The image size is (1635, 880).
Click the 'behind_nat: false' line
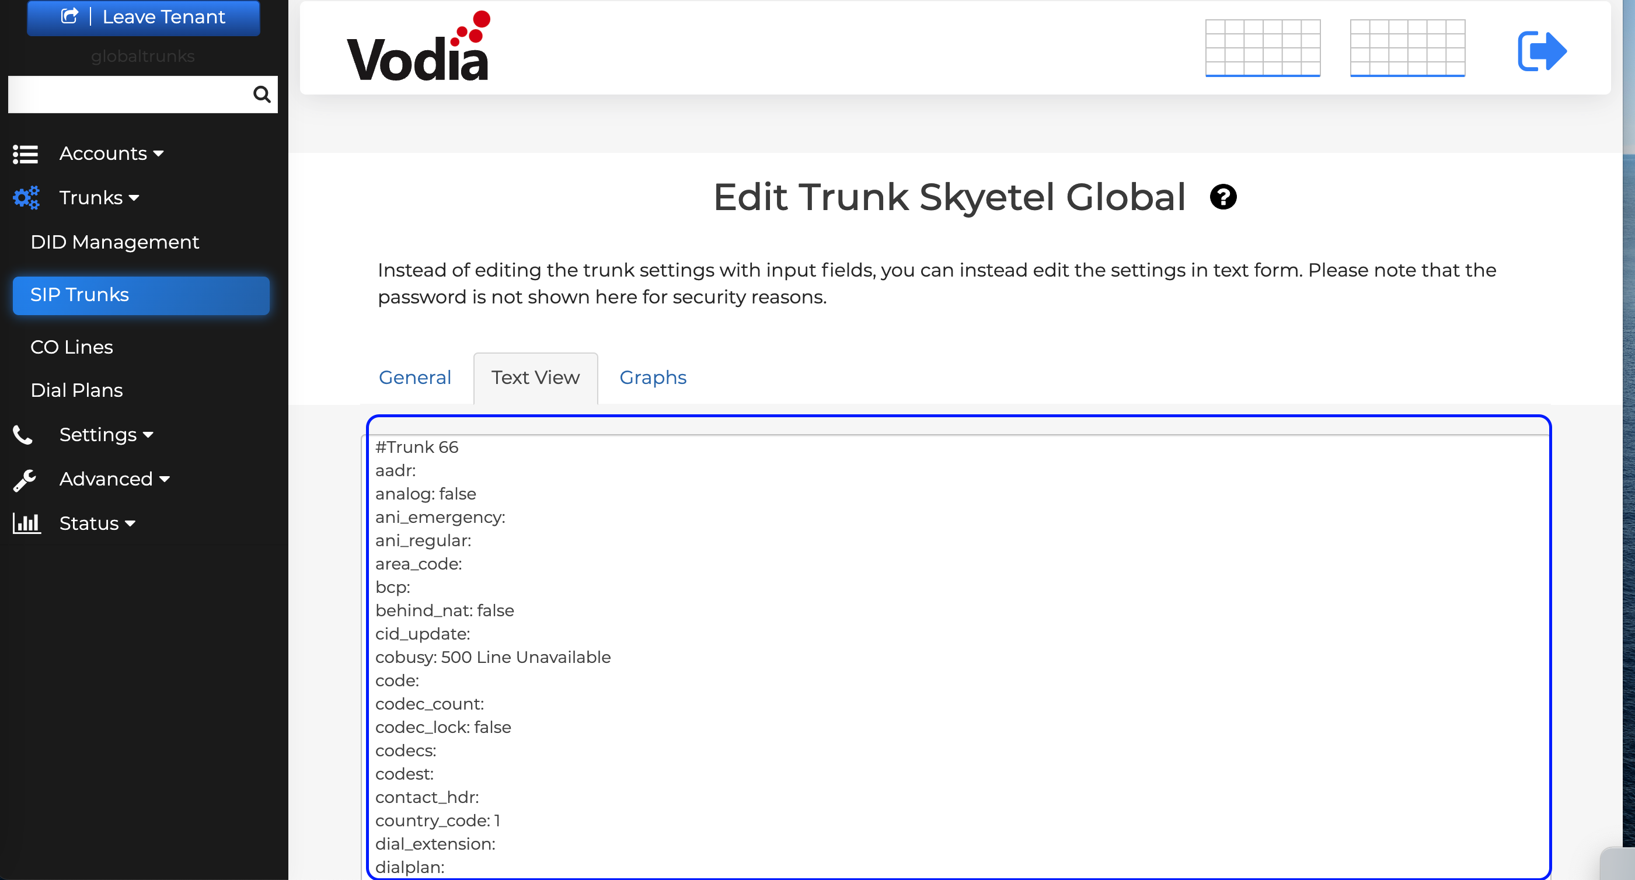tap(444, 610)
